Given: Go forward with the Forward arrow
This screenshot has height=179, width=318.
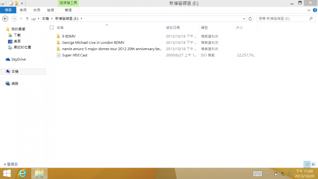Looking at the screenshot, I should pos(14,19).
